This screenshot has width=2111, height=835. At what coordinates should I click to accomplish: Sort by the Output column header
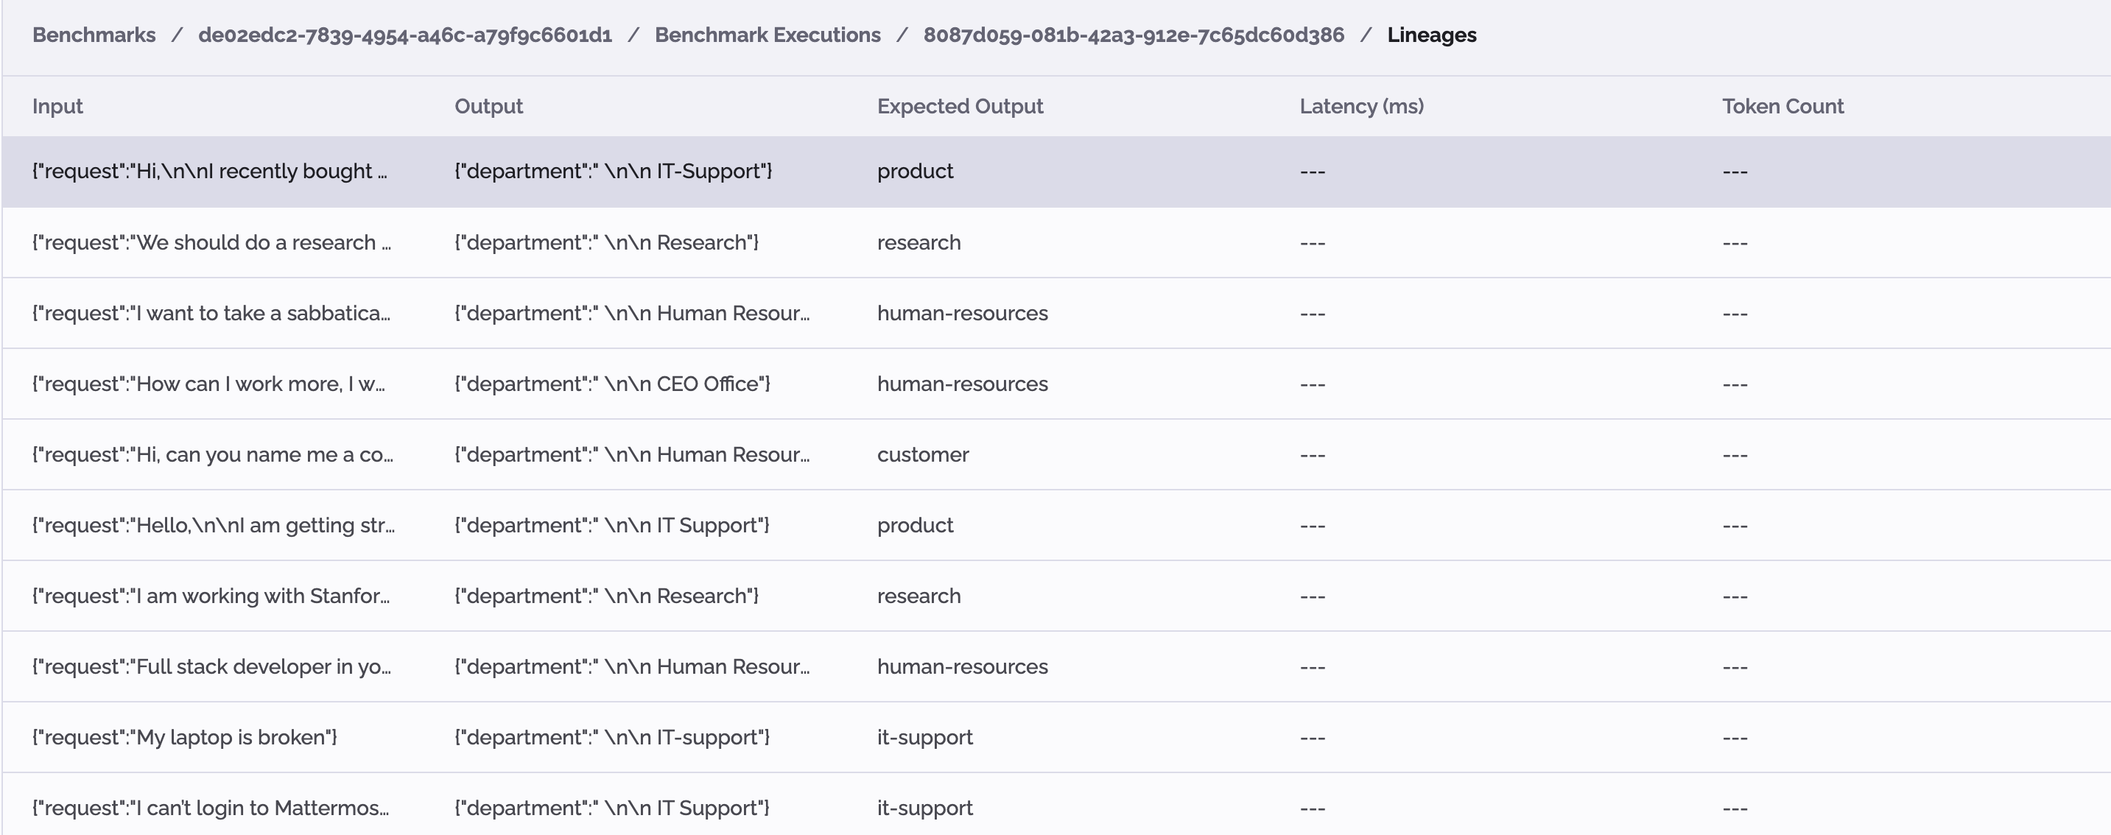(488, 106)
